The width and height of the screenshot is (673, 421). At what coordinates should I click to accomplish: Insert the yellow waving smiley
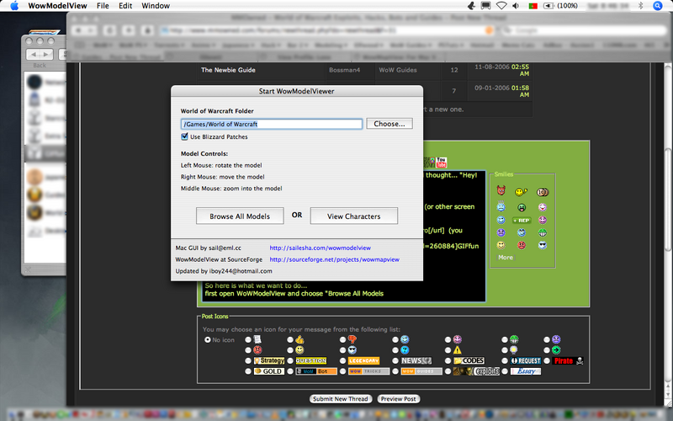[521, 192]
